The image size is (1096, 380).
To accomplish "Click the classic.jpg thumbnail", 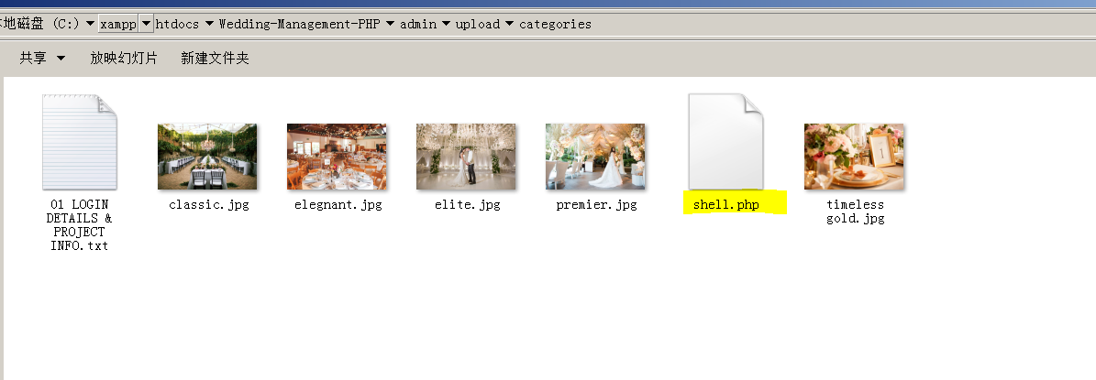I will [x=207, y=157].
